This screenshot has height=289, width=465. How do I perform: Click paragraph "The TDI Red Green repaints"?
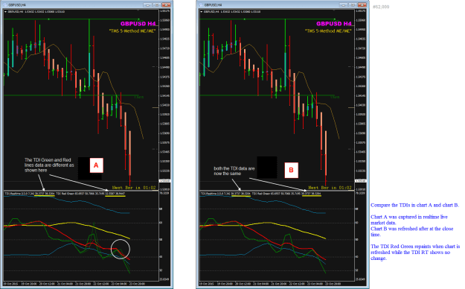[x=415, y=253]
